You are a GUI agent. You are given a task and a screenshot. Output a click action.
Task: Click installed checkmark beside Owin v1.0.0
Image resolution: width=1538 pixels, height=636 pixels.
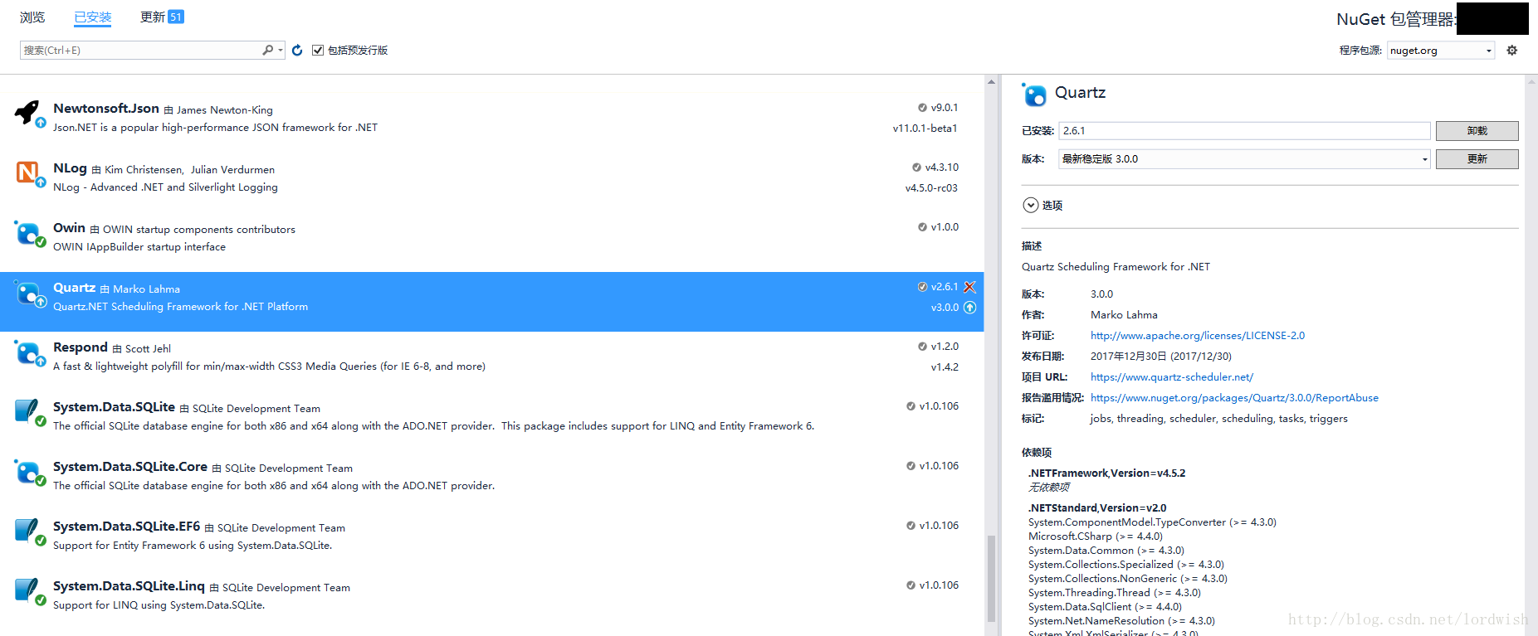point(922,227)
